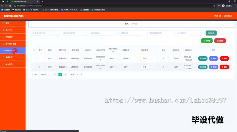Open the Layui bookmark
The image size is (237, 132).
51,10
